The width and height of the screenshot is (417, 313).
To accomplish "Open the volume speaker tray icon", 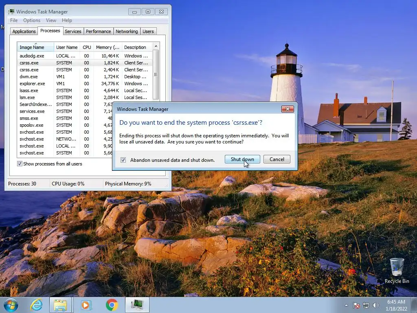I will (x=375, y=305).
